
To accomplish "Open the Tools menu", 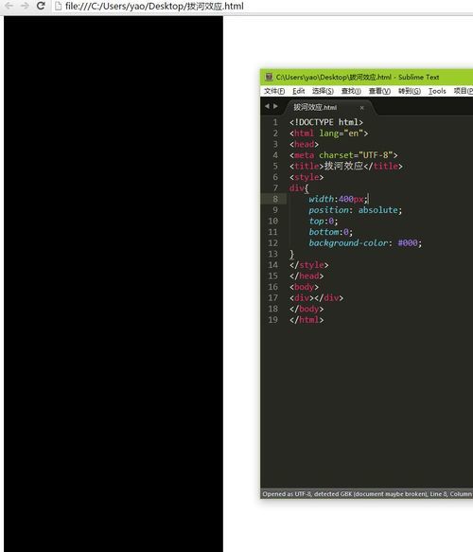I will click(x=437, y=91).
